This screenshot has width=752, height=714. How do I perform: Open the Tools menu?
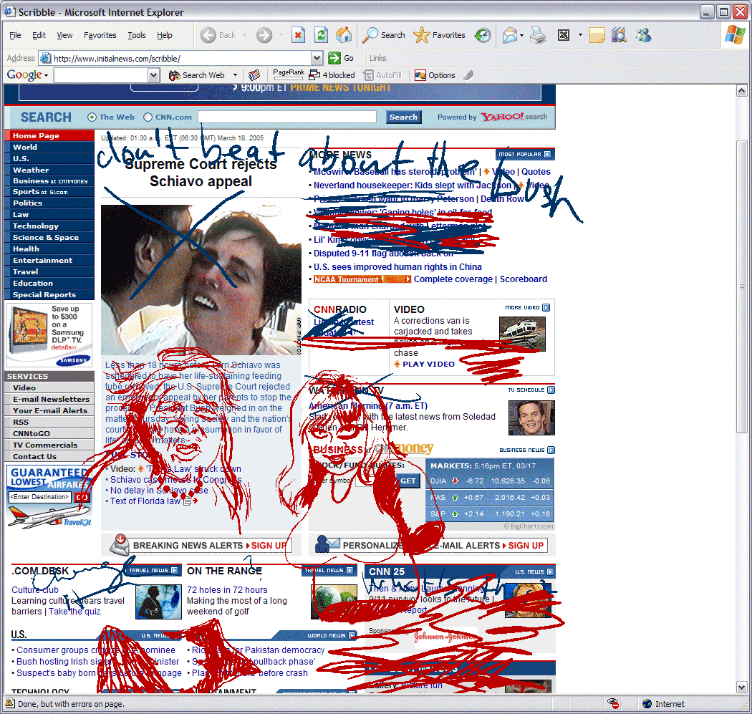pos(136,35)
